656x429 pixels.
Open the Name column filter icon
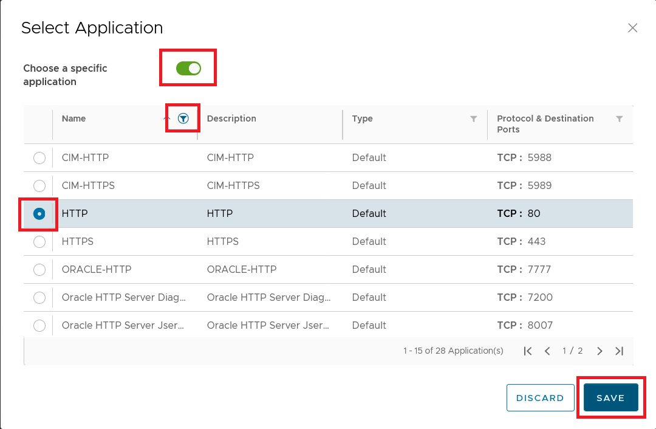coord(183,119)
